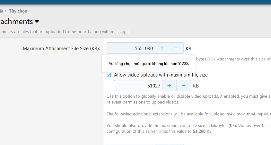The height and width of the screenshot is (145, 271).
Task: Click the Attachments page heading text
Action: [16, 22]
